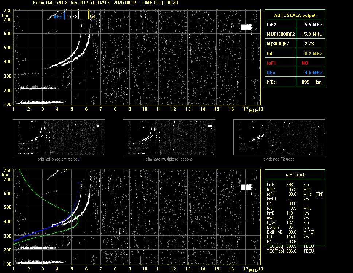Click the TEC[Bot] 003.5 TECU row

coord(290,246)
